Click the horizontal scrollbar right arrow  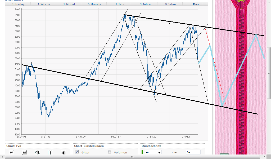[x=264, y=157]
